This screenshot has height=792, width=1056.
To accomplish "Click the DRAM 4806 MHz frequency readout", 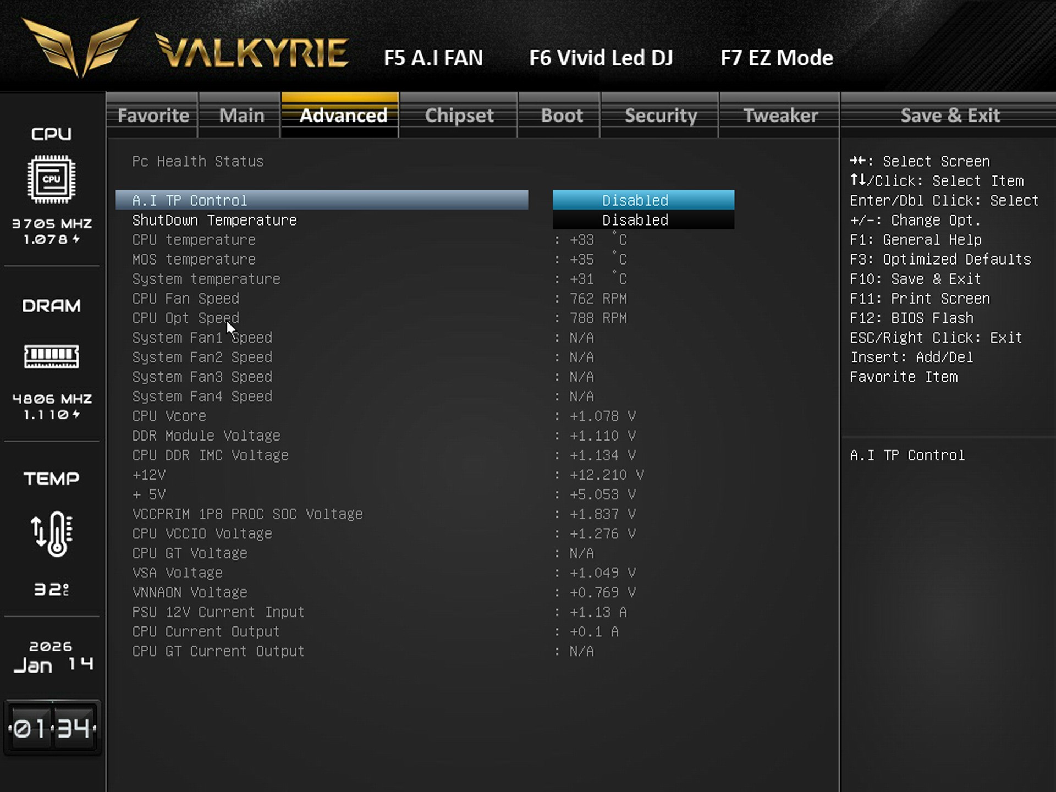I will pyautogui.click(x=52, y=399).
